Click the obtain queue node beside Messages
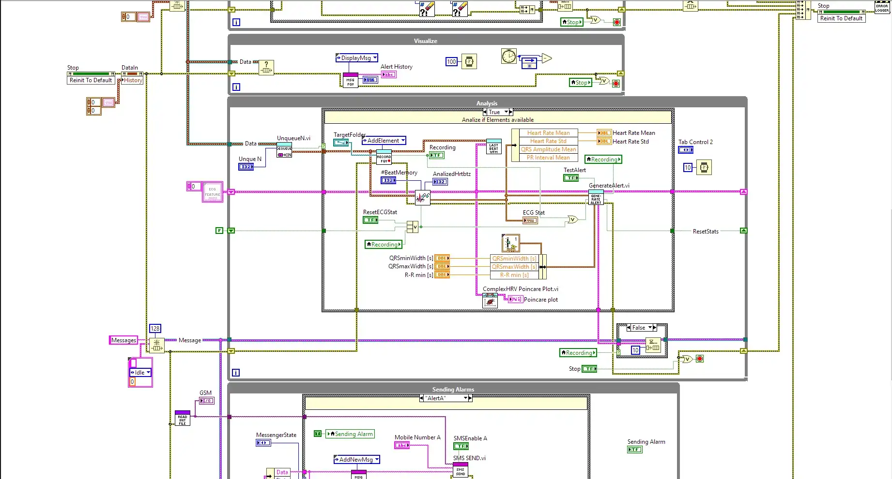 click(x=156, y=345)
